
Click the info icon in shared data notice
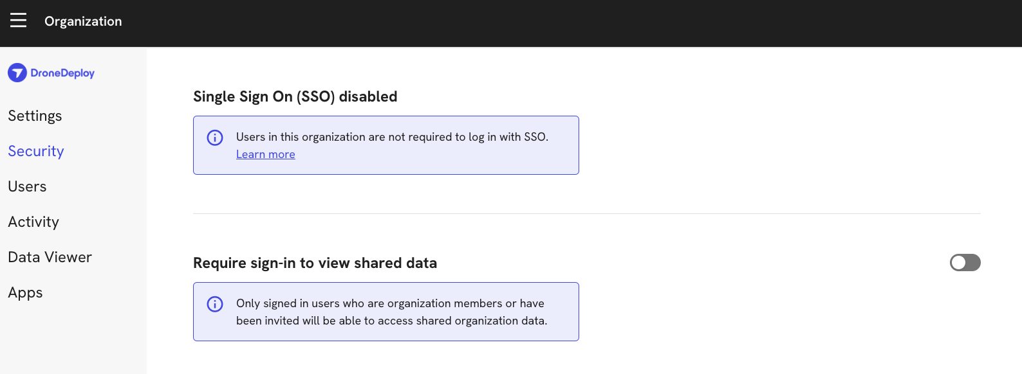pos(215,304)
